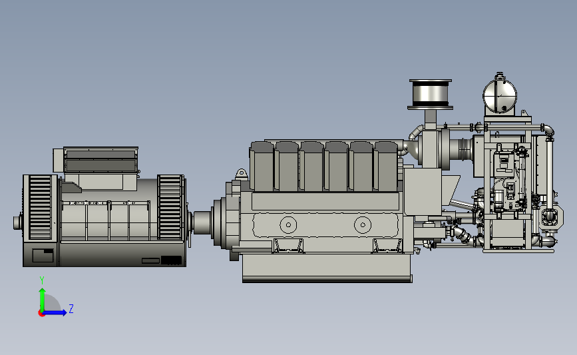This screenshot has height=355, width=577.
Task: Select the cylindrical air intake filter on top
Action: click(x=430, y=95)
